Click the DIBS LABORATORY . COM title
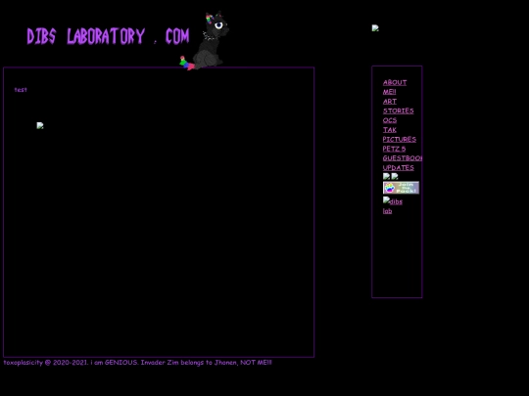 tap(108, 36)
